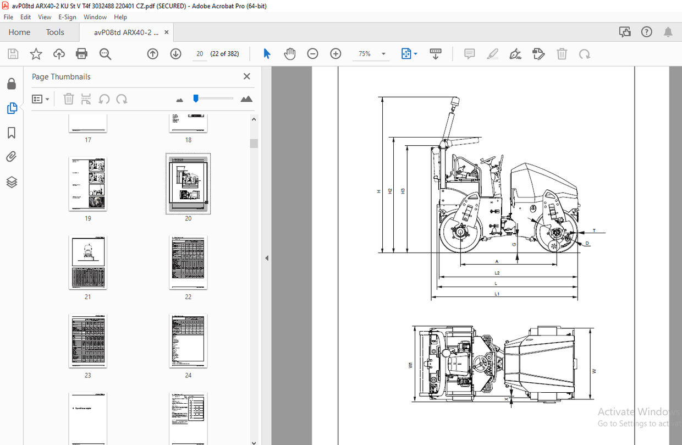Zoom in using the plus button
682x445 pixels.
pos(335,53)
